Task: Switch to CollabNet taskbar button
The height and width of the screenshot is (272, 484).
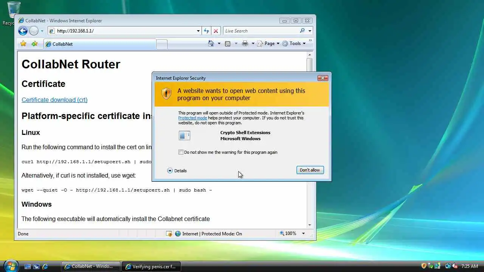Action: pos(91,266)
